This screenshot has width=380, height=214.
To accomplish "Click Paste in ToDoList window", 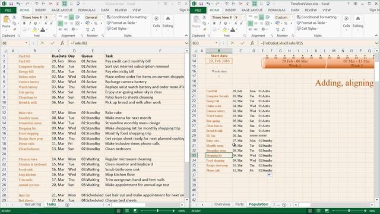I will tap(7, 22).
